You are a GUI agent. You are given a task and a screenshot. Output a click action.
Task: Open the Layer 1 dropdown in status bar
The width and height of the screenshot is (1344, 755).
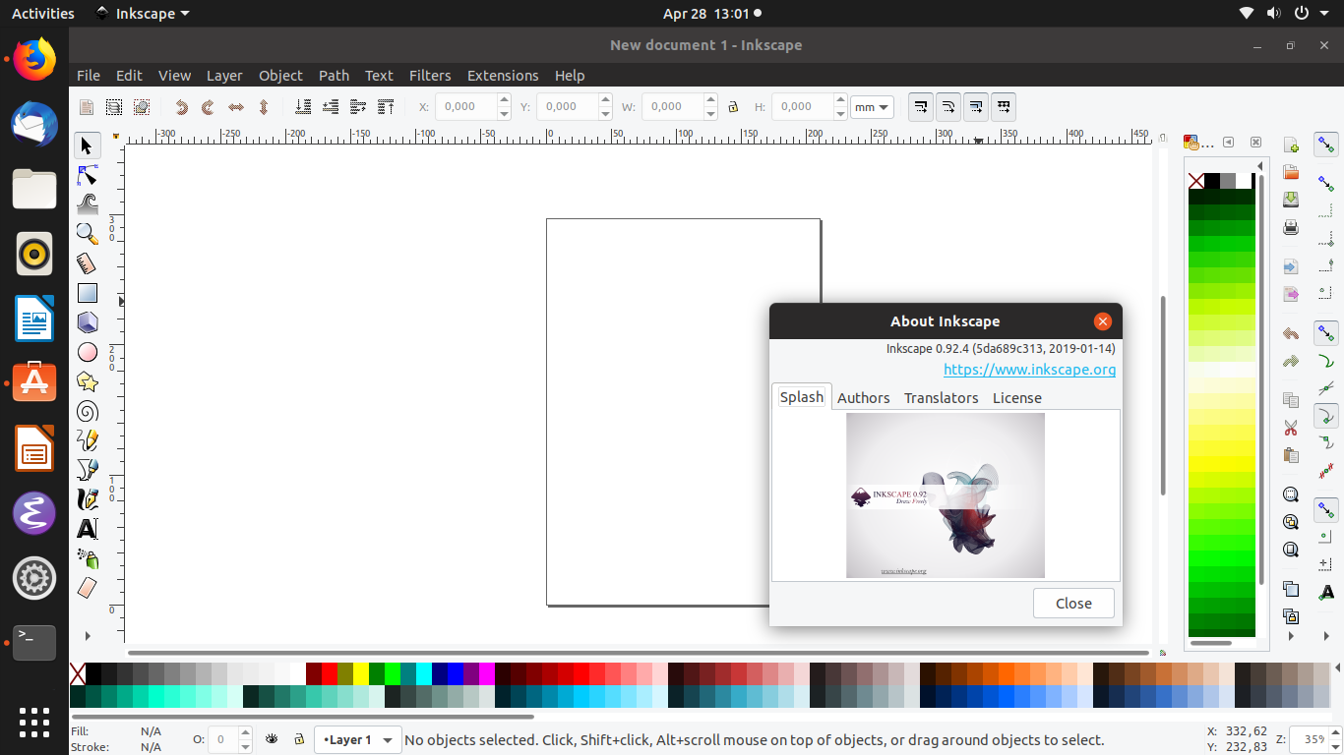357,739
